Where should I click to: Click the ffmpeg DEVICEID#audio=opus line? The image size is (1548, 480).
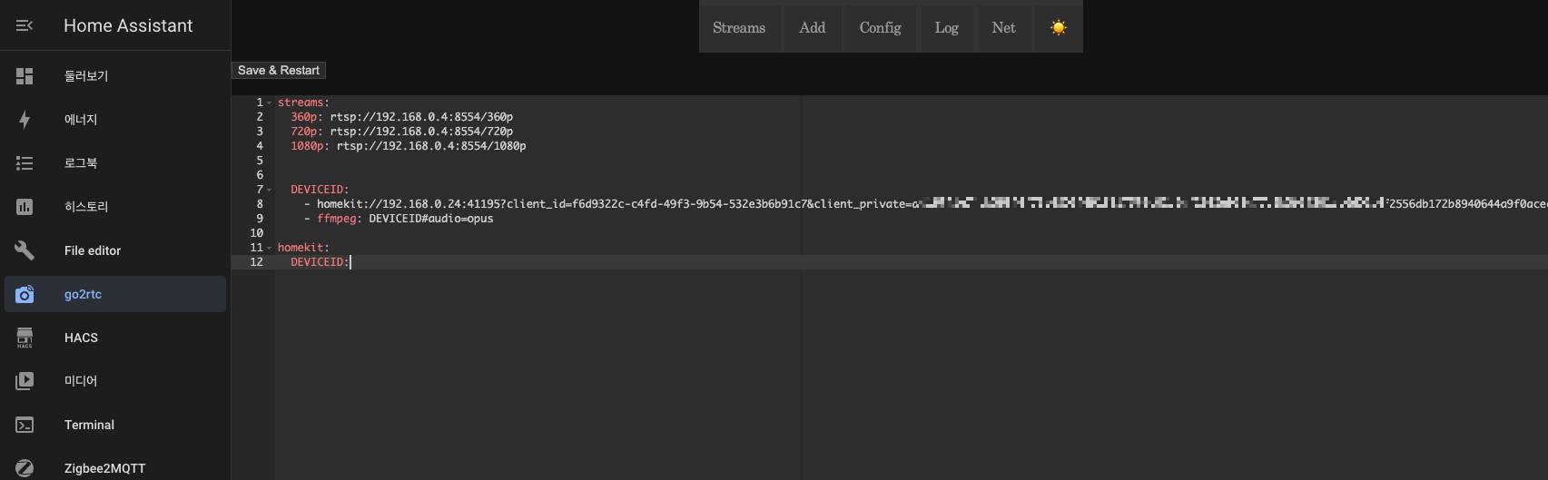[399, 219]
